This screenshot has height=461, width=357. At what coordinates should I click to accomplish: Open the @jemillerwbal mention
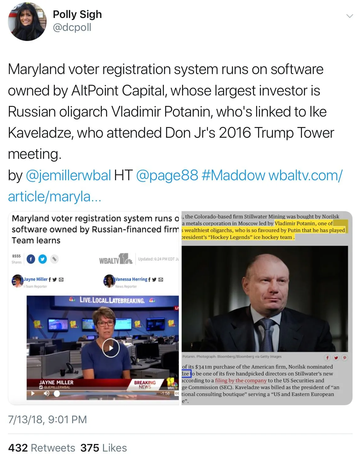[x=68, y=175]
